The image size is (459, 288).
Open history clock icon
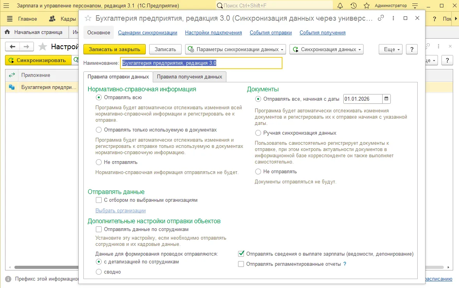coord(353,5)
